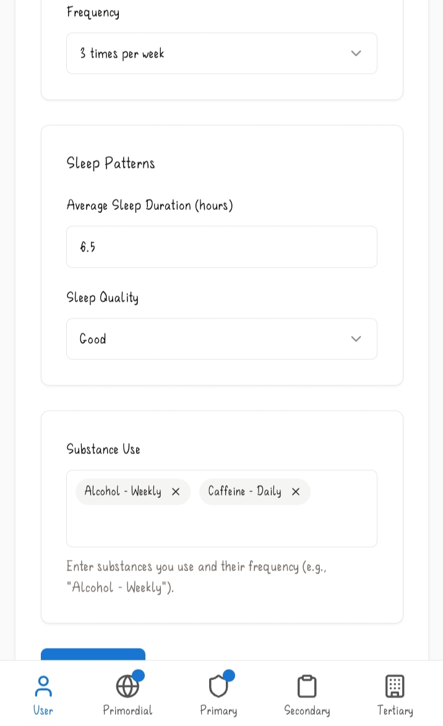The image size is (443, 726).
Task: Tap the Primordial globe icon
Action: [127, 686]
